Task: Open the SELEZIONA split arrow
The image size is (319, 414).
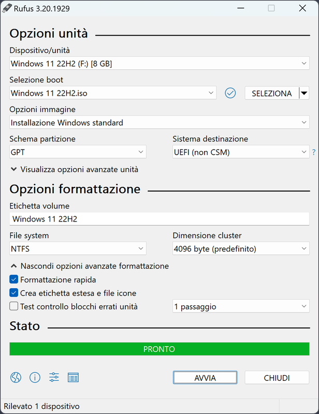Action: 304,93
